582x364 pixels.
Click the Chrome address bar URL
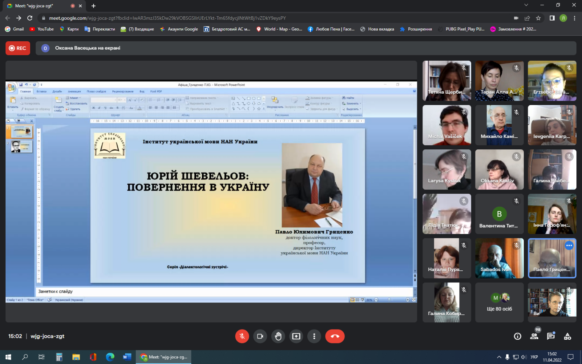pos(167,18)
